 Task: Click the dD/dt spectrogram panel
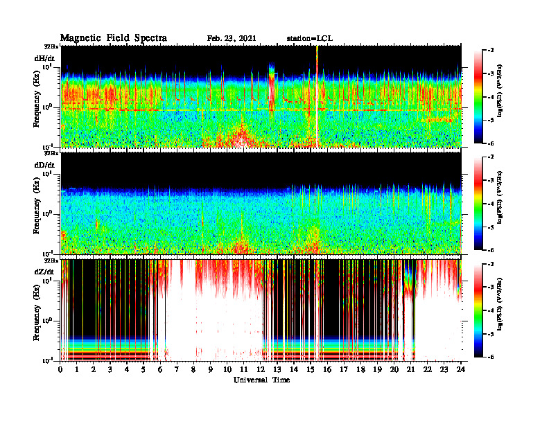261,203
